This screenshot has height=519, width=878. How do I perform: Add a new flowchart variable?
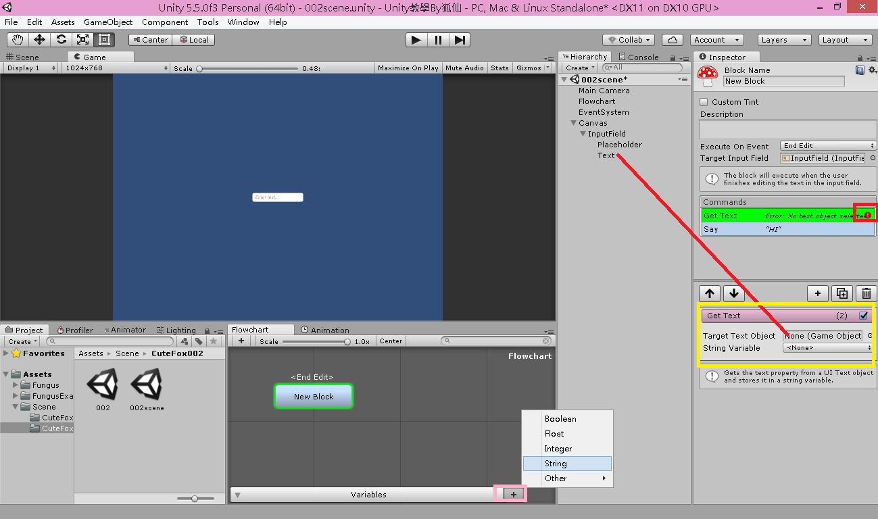[514, 495]
